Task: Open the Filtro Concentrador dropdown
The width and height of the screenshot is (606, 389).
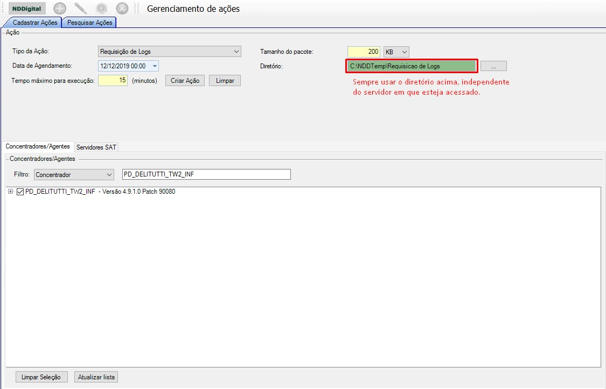Action: (109, 174)
